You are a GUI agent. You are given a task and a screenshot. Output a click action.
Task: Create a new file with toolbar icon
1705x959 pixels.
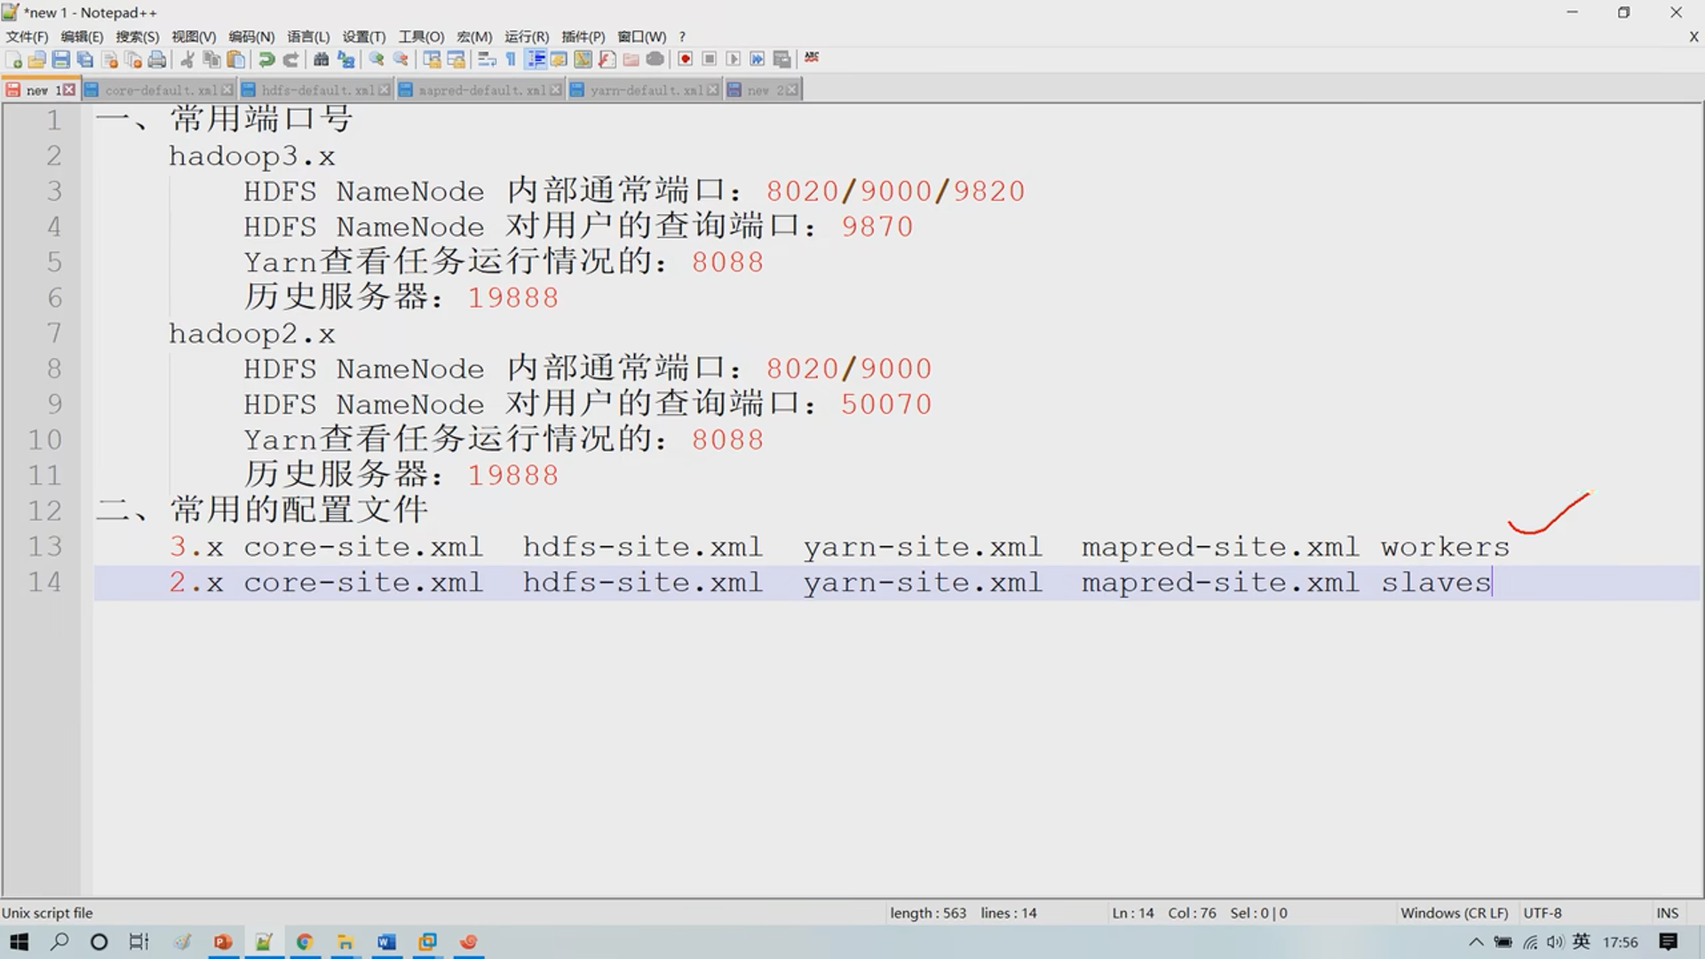[13, 59]
